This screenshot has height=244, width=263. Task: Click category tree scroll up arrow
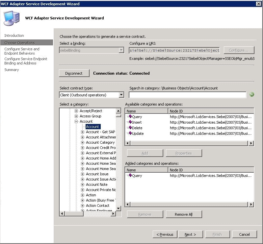click(118, 111)
